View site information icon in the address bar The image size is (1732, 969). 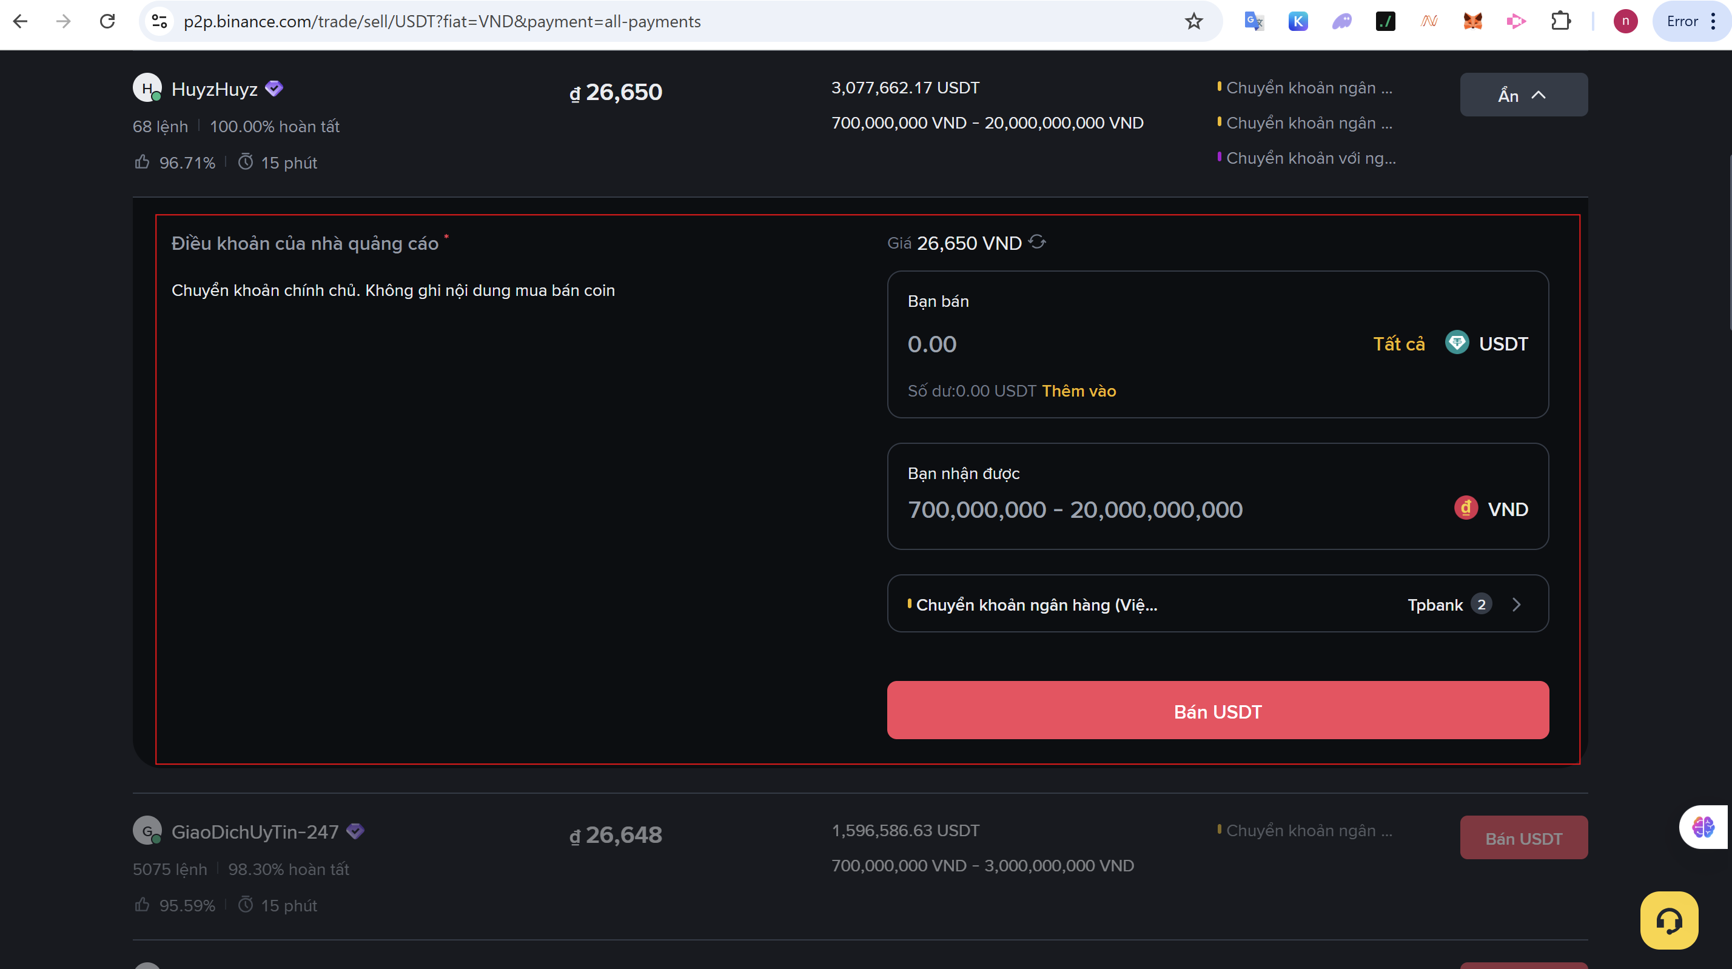pos(159,21)
